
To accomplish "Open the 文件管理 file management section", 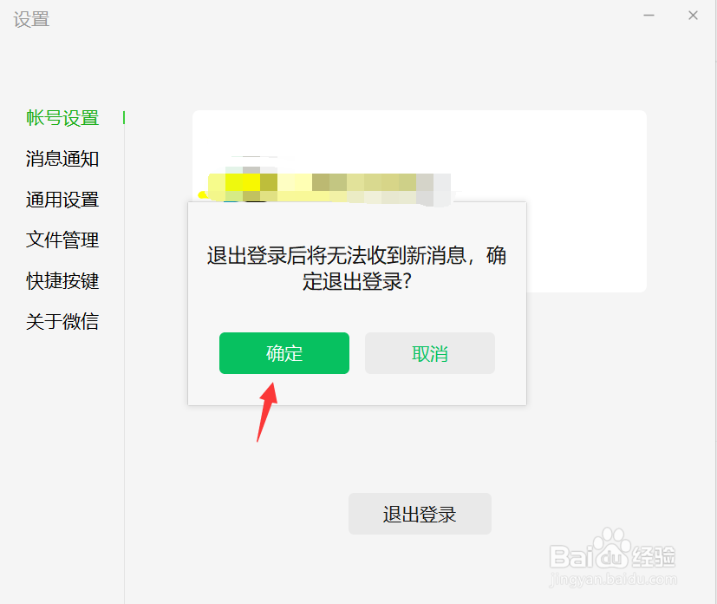I will coord(62,240).
